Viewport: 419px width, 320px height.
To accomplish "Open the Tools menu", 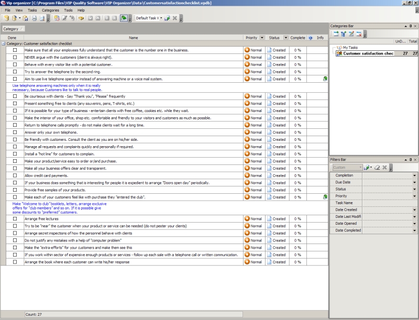I will click(x=68, y=10).
